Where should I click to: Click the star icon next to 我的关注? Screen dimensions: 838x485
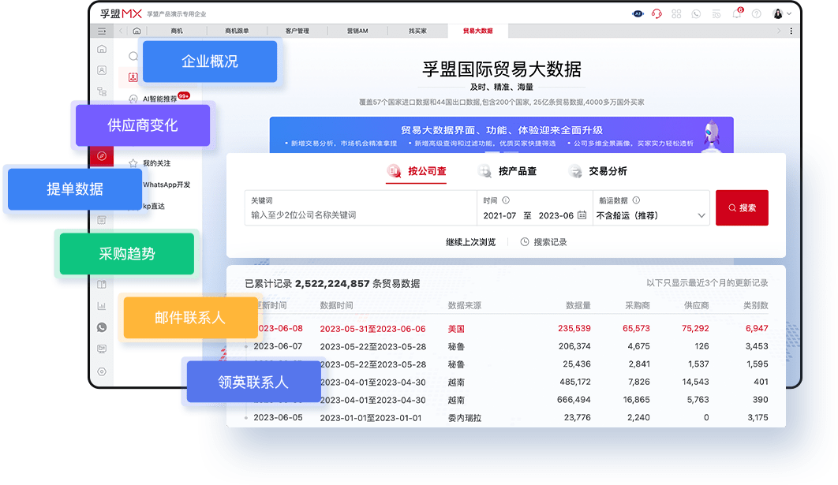[x=133, y=162]
